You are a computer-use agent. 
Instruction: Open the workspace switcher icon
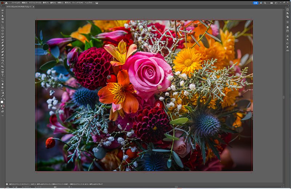point(276,3)
